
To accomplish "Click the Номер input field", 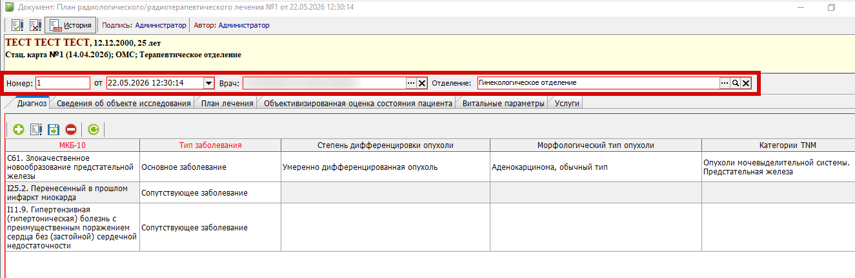I will point(63,83).
